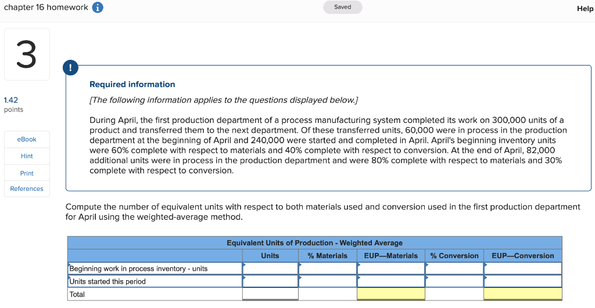Click EUP—Conversion cell for Beginning work in process
Screen dimensions: 595x308
pyautogui.click(x=523, y=269)
